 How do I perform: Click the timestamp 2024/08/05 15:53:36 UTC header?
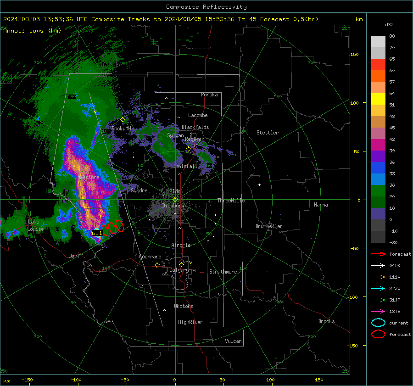tap(45, 19)
